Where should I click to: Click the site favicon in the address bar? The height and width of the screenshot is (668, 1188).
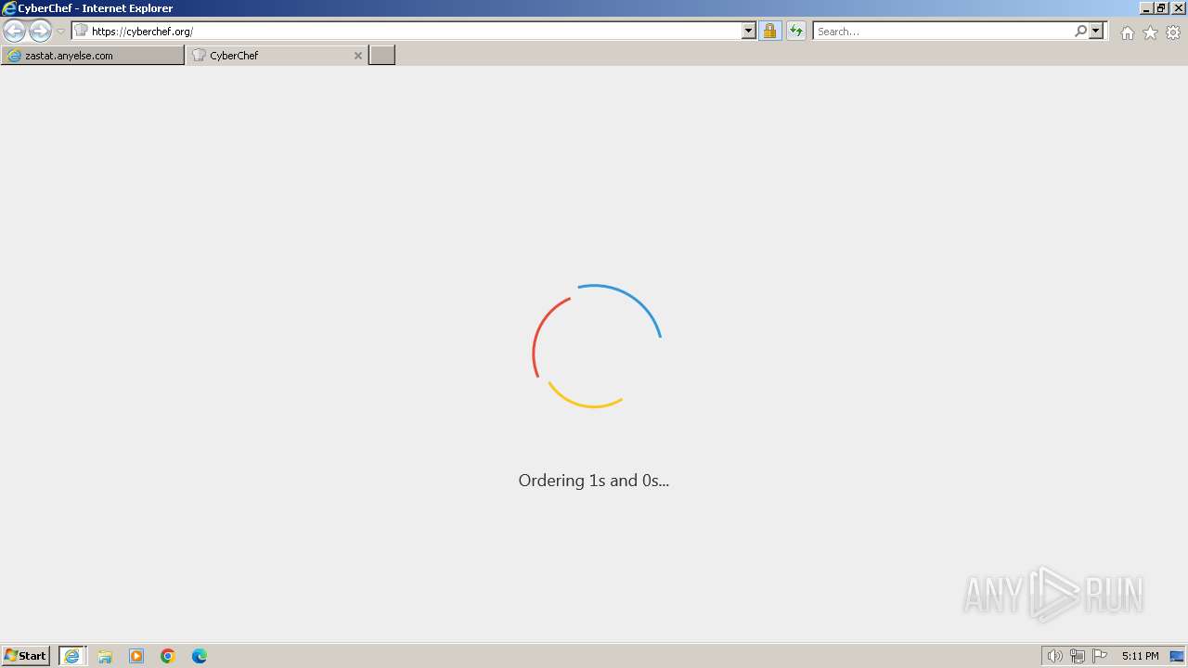[x=81, y=31]
